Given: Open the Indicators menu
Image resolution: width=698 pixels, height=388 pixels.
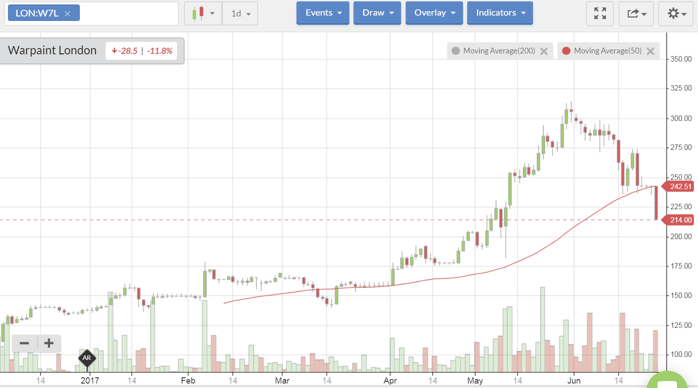Looking at the screenshot, I should coord(500,13).
